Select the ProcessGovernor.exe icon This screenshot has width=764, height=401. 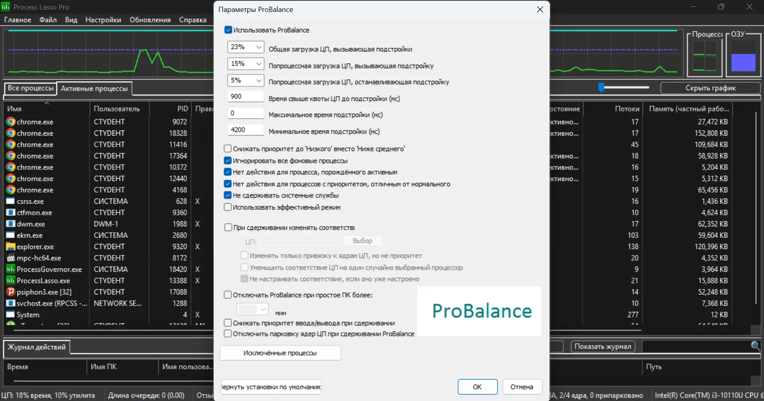(11, 269)
